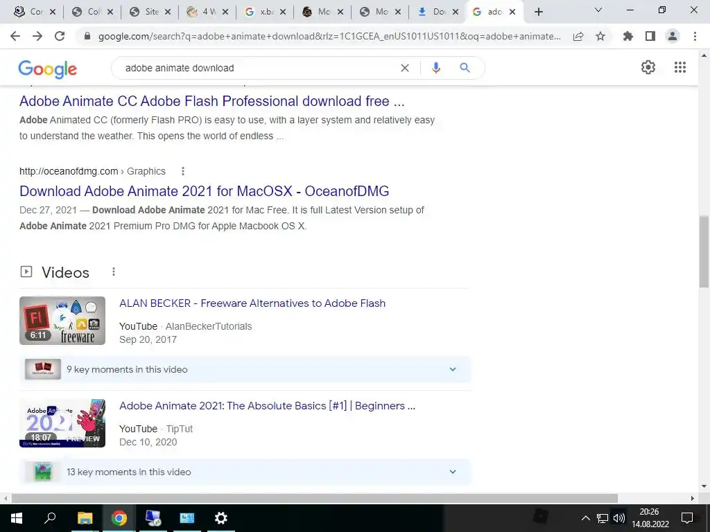Select the 'Sep 20, 2017' date text
710x532 pixels.
click(x=148, y=339)
